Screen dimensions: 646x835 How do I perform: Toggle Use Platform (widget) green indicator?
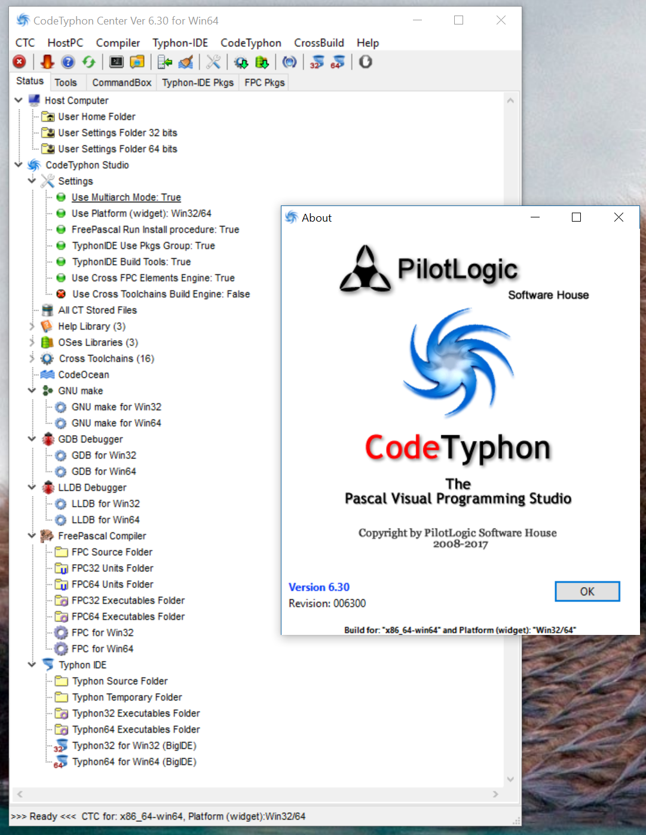(61, 213)
